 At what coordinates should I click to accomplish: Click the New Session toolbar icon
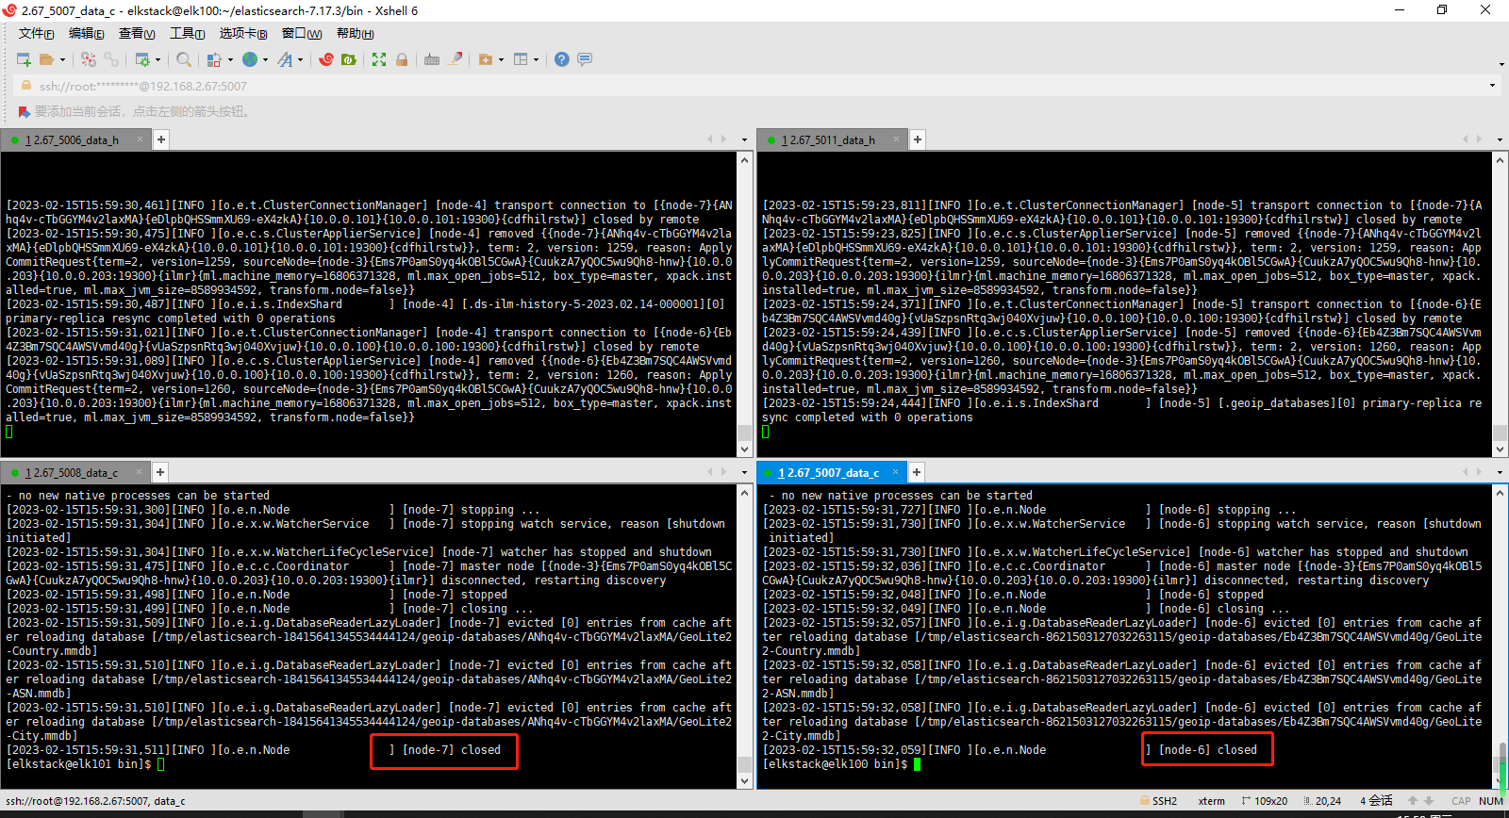[x=24, y=59]
